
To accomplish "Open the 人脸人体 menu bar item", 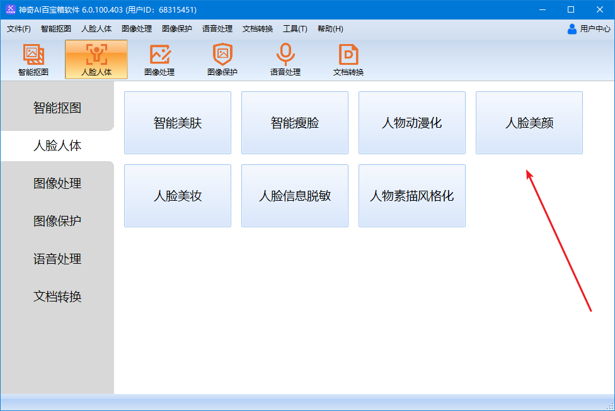I will coord(96,28).
